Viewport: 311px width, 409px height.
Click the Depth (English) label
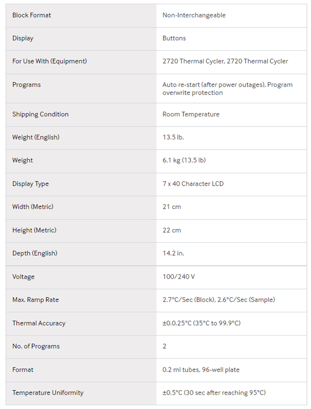(x=35, y=253)
